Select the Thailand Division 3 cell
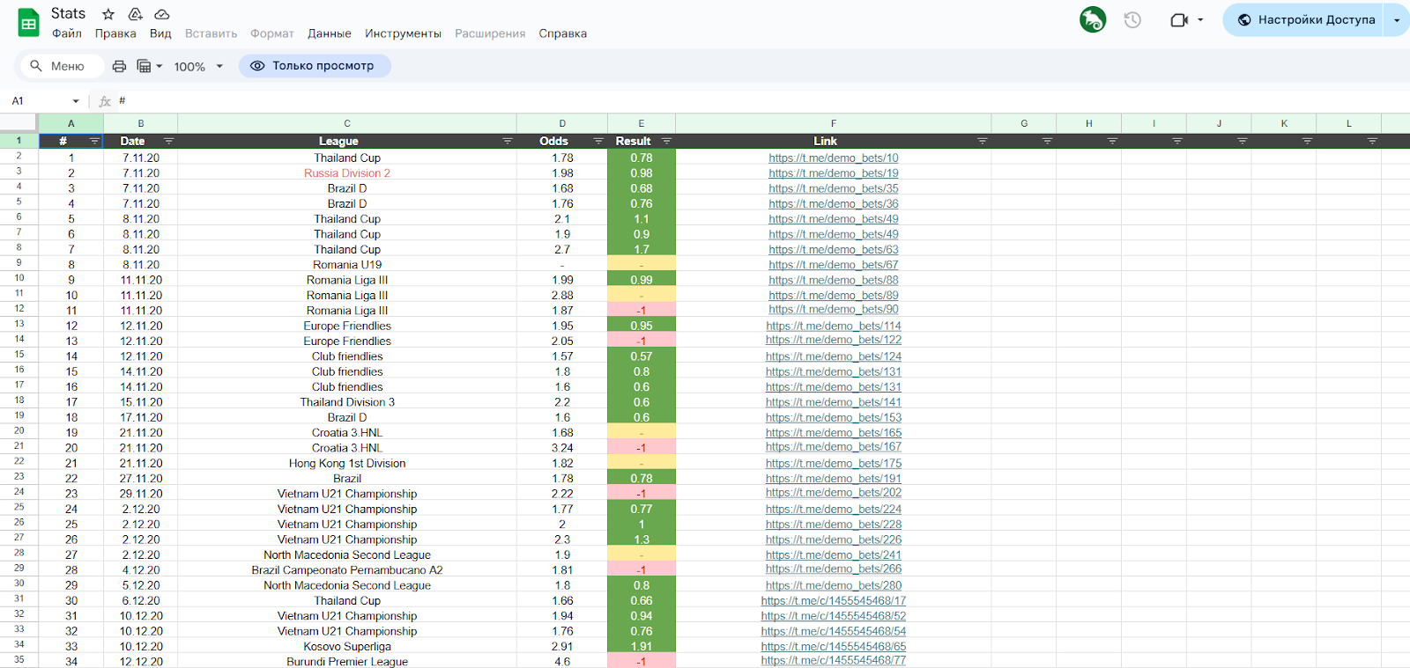This screenshot has width=1410, height=668. pyautogui.click(x=347, y=402)
